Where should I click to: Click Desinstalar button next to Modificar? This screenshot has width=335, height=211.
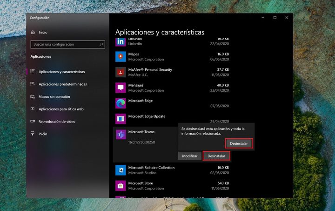coord(216,156)
